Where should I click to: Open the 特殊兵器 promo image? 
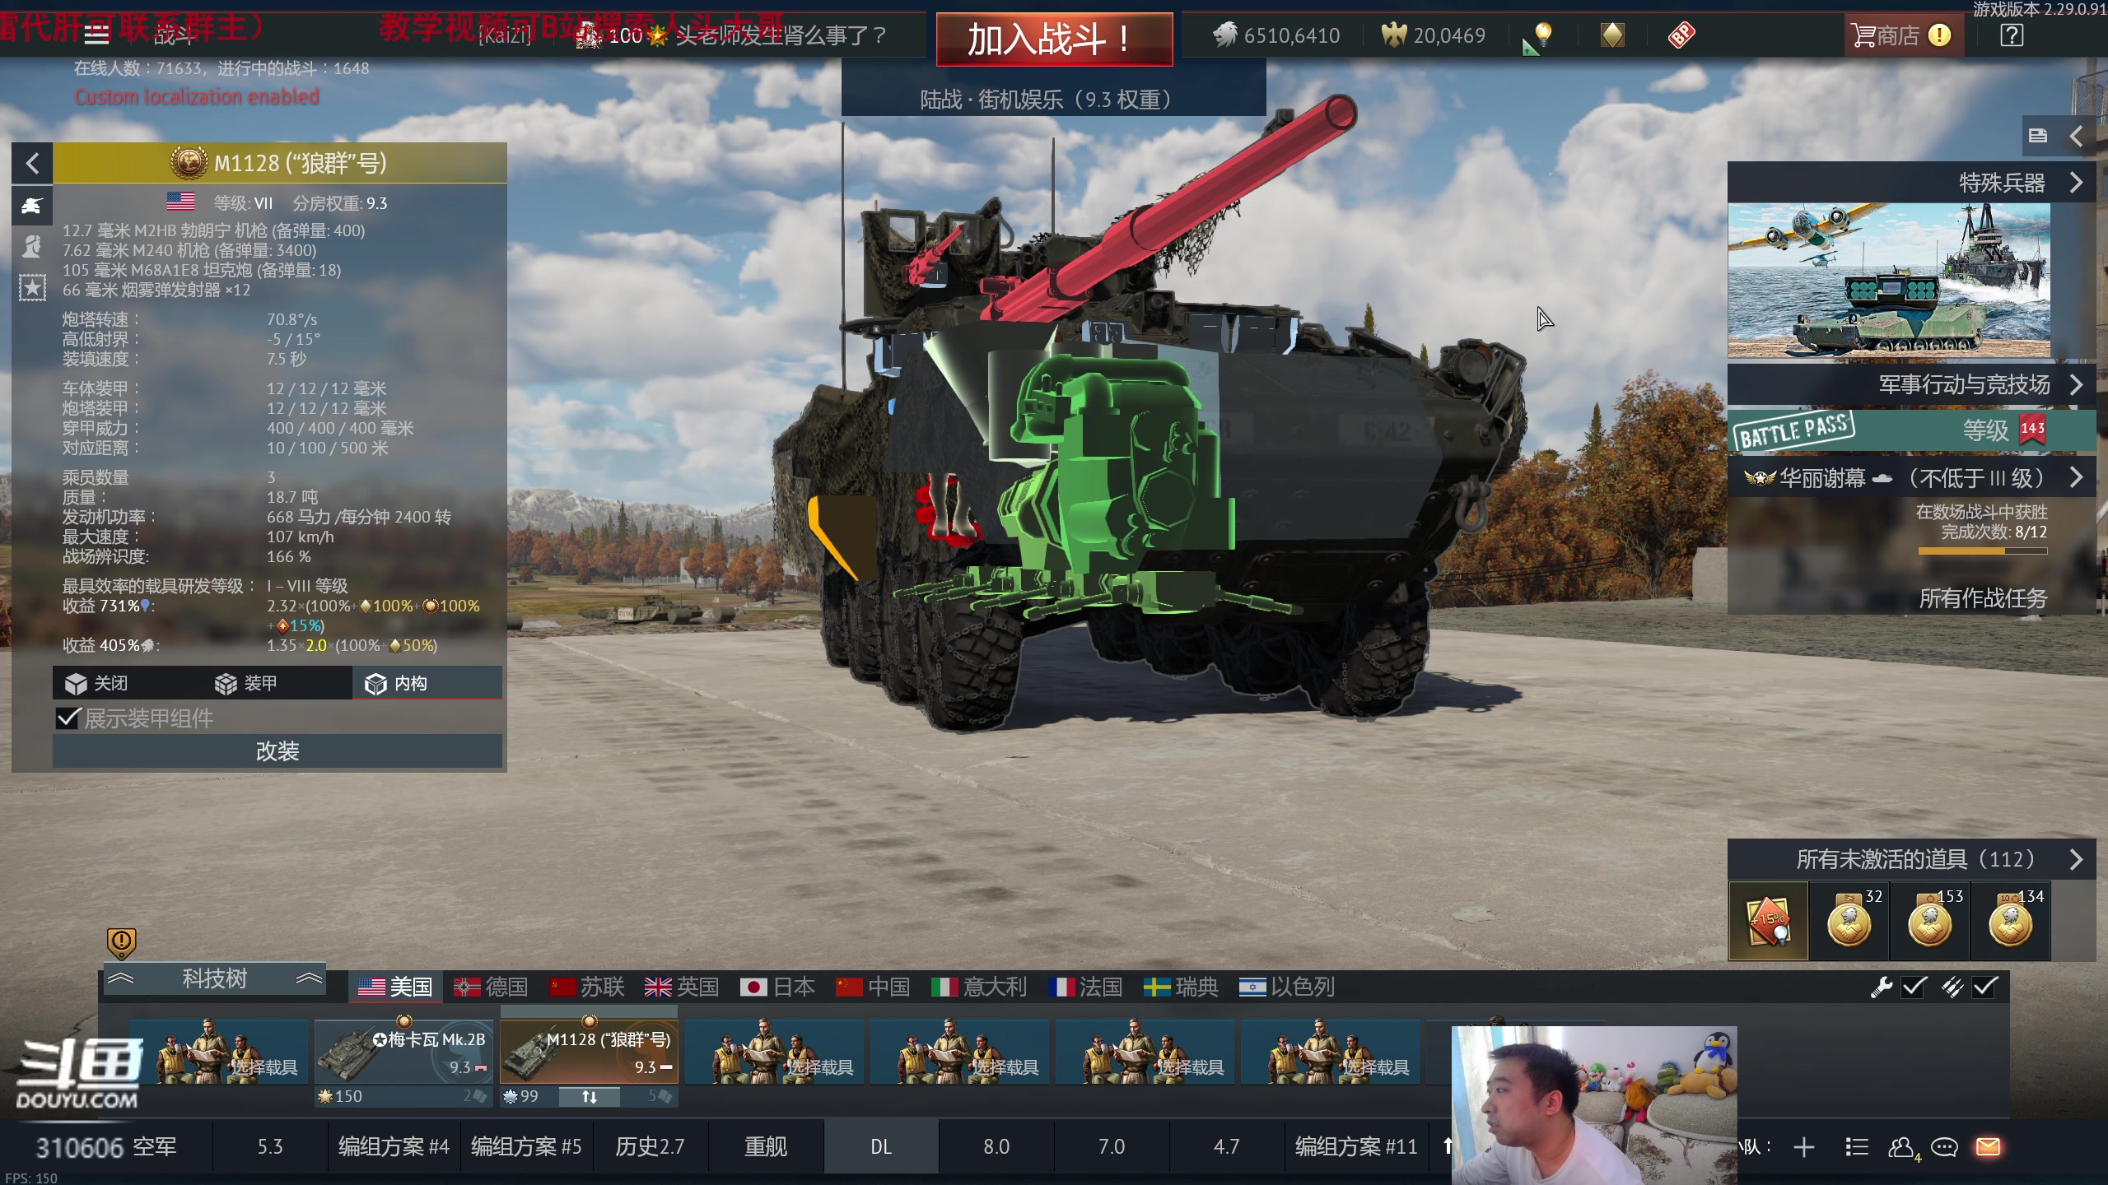pyautogui.click(x=1889, y=281)
